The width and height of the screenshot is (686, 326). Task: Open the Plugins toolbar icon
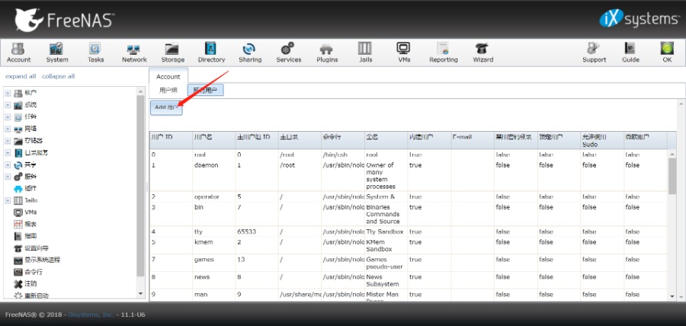click(x=327, y=53)
